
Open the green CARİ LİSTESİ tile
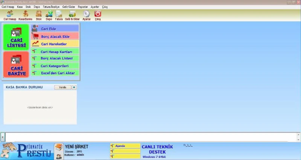16,37
